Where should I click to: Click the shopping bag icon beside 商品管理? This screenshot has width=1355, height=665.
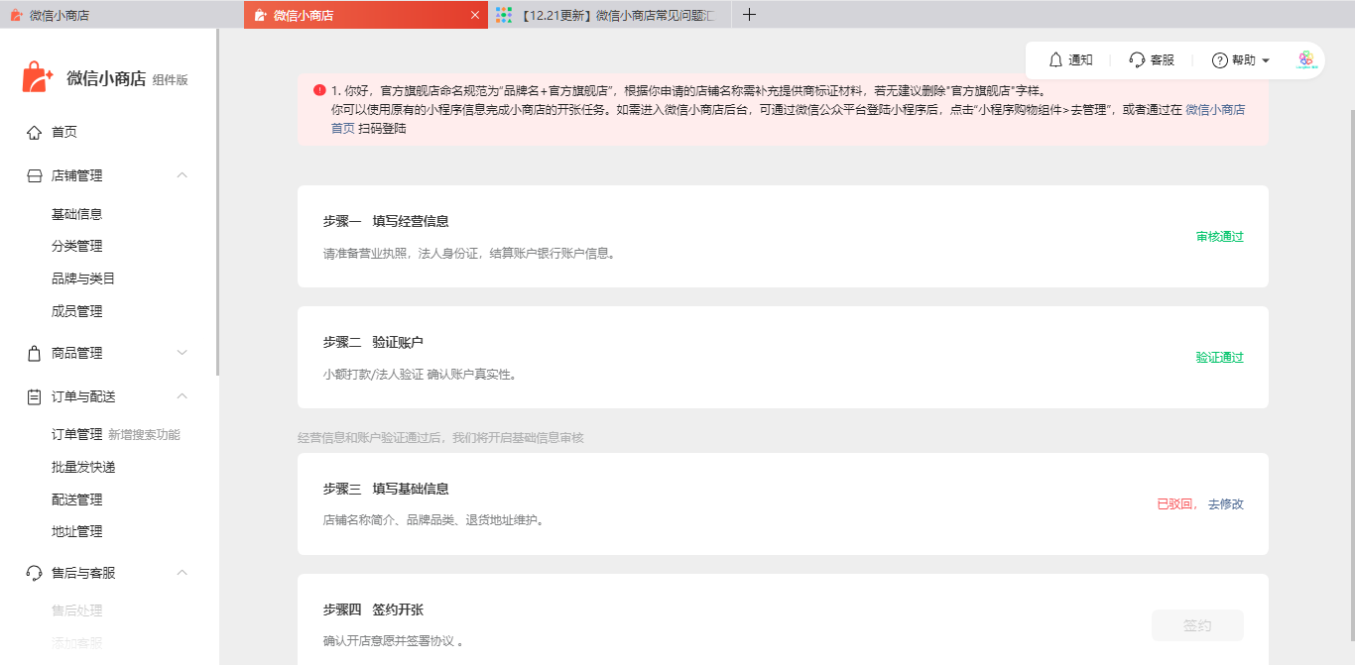[34, 353]
